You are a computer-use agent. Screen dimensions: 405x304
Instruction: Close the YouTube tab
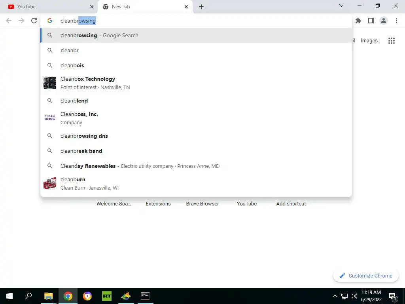click(x=92, y=7)
